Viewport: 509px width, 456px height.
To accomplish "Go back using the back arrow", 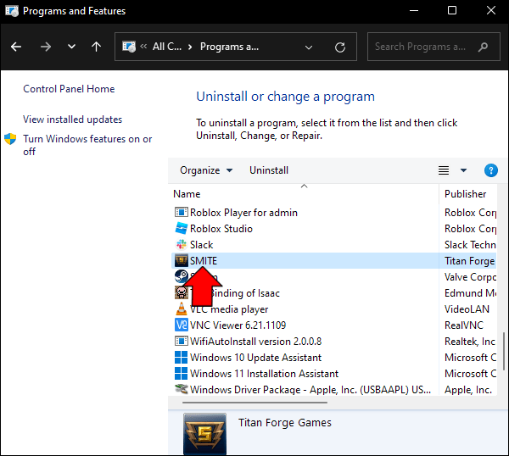I will [16, 47].
